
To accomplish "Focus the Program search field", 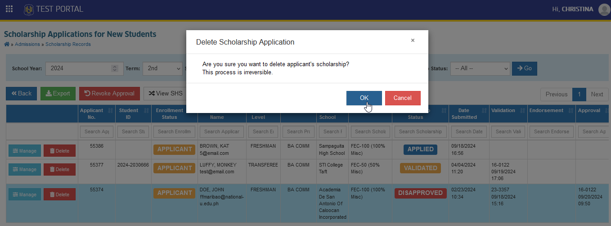I will coord(298,131).
